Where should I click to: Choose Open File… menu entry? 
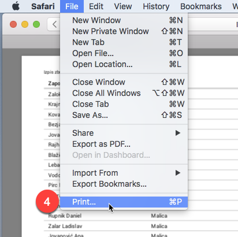click(x=124, y=53)
